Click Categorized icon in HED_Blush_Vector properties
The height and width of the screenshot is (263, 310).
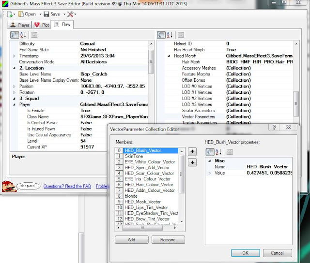[x=210, y=152]
